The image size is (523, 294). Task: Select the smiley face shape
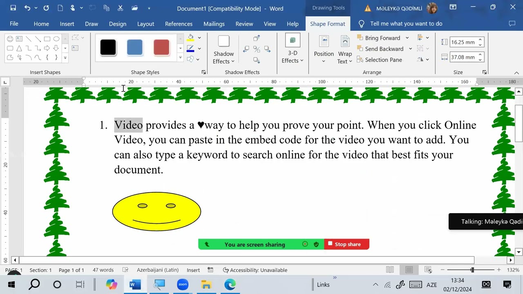point(10,39)
